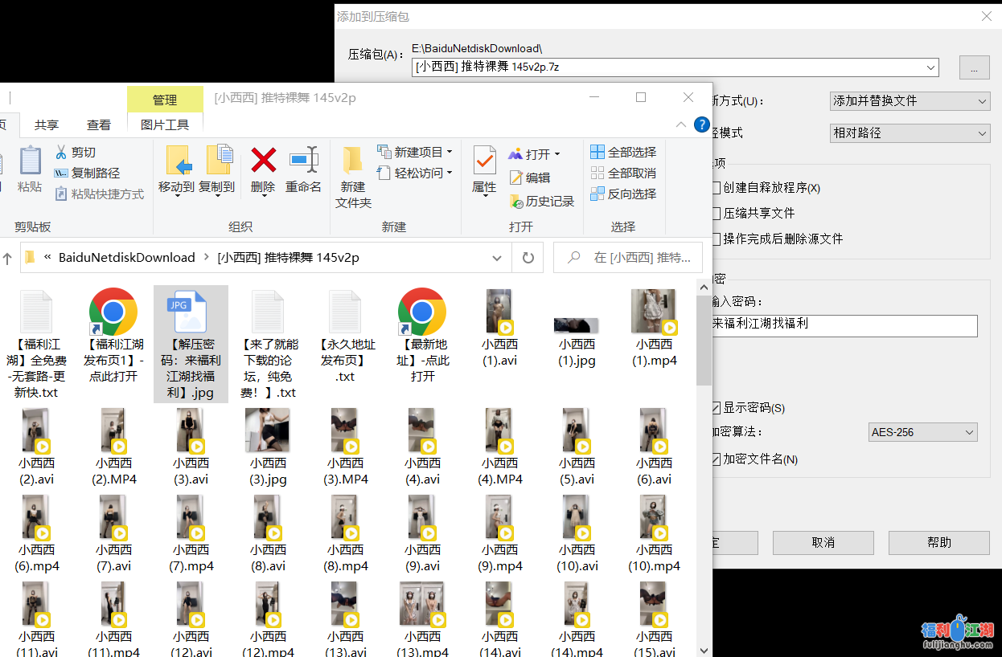
Task: Expand the update mode dropdown
Action: coord(909,101)
